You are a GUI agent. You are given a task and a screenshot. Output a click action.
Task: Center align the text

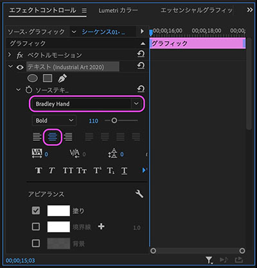(53, 137)
